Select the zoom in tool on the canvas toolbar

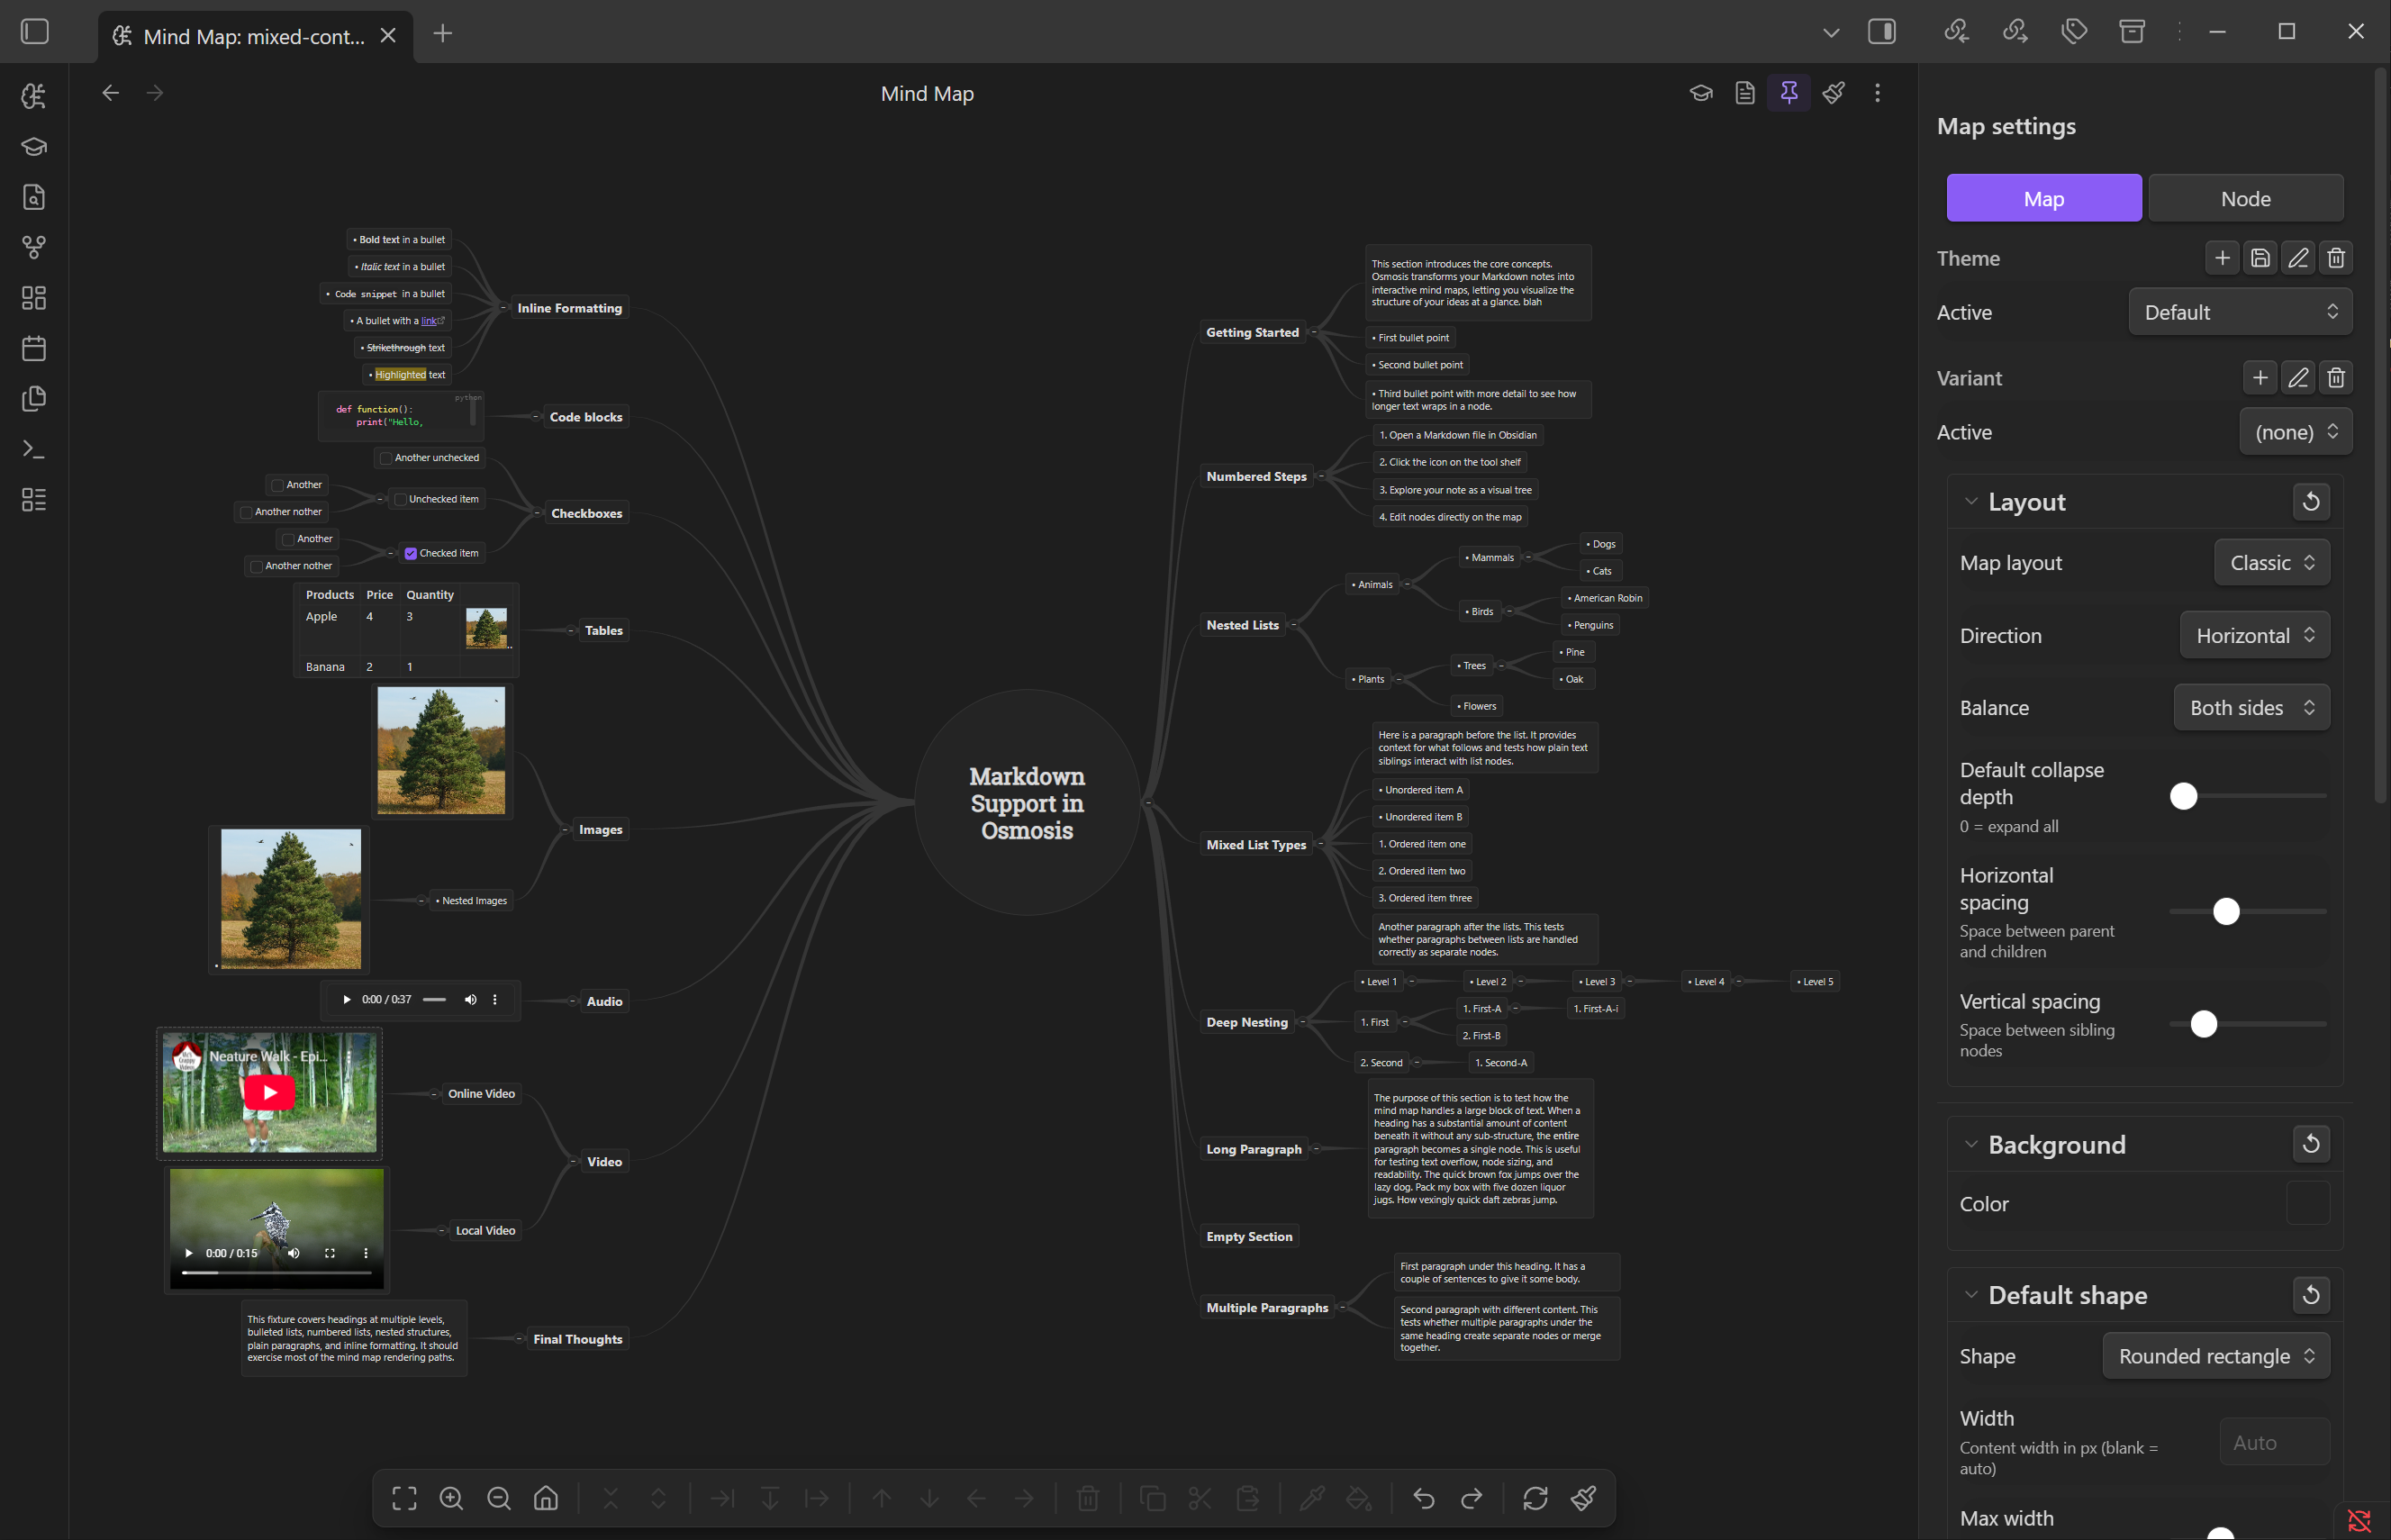(451, 1498)
